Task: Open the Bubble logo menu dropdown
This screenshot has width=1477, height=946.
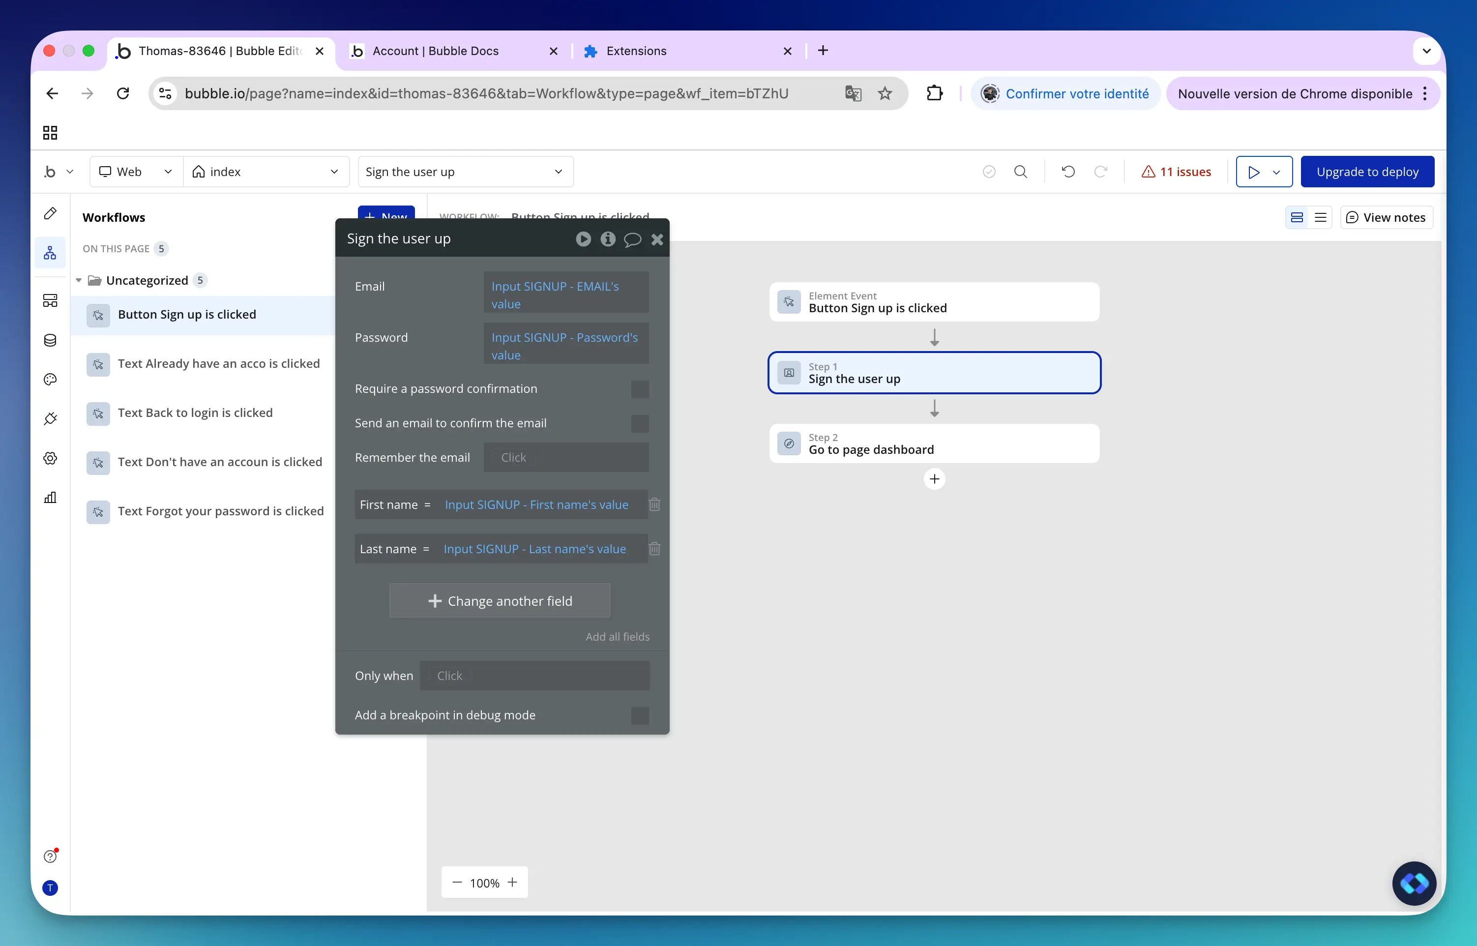Action: tap(59, 172)
